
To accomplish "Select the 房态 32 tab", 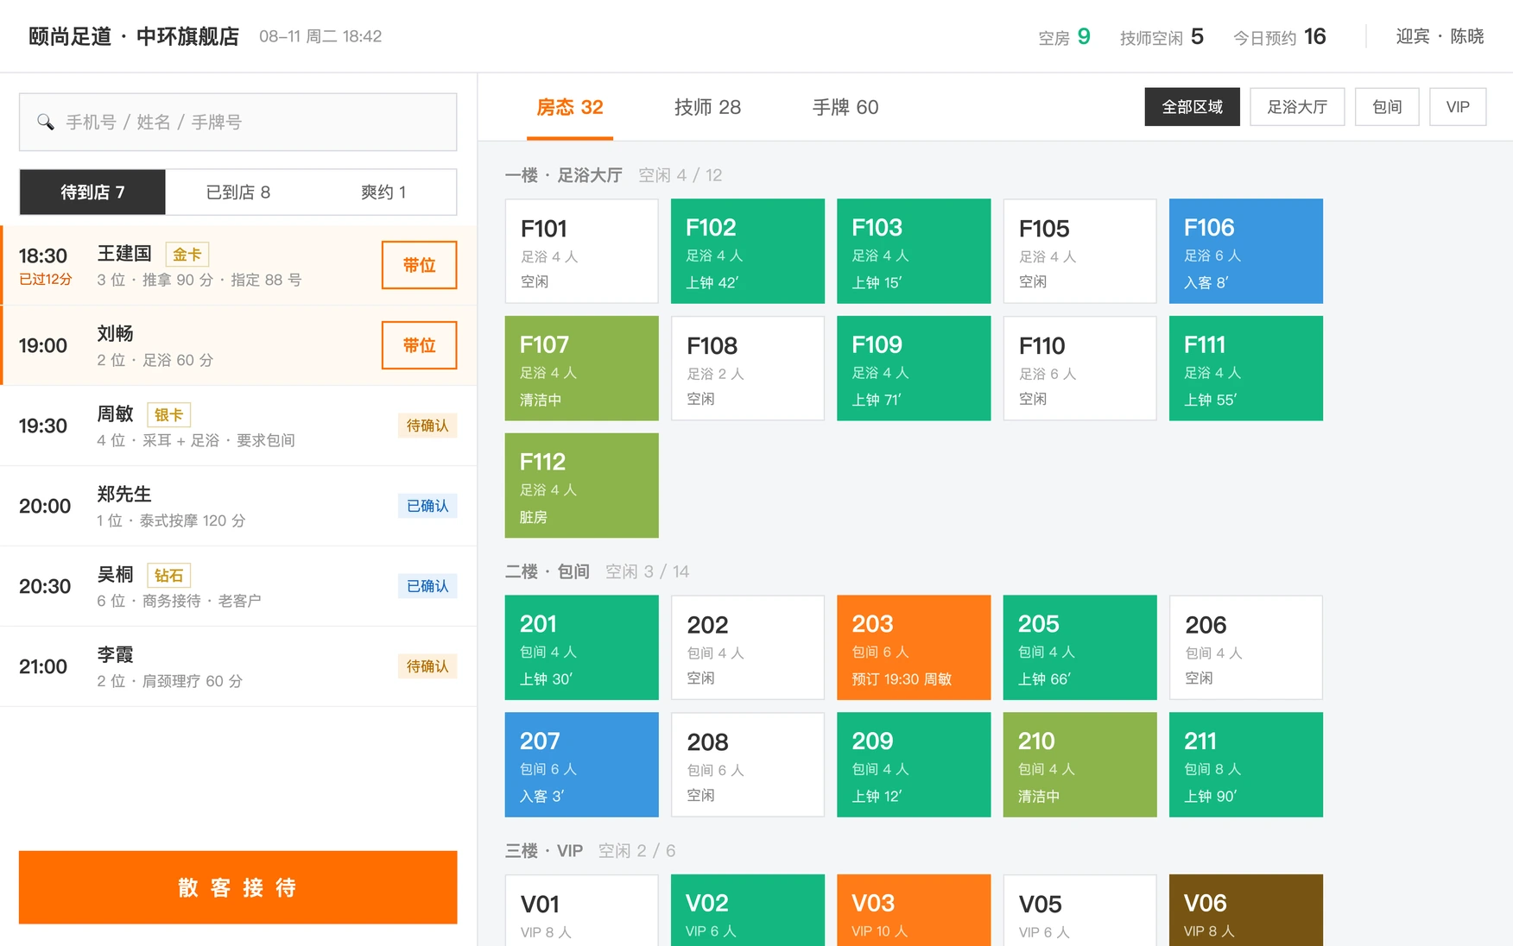I will [570, 107].
